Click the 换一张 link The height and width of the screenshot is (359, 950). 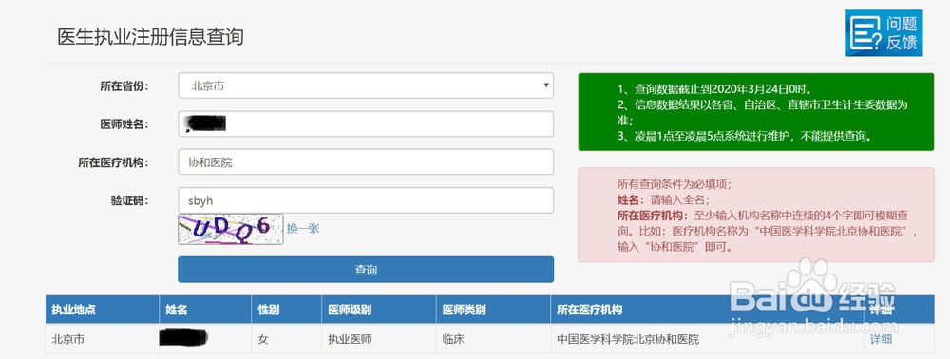tap(303, 229)
